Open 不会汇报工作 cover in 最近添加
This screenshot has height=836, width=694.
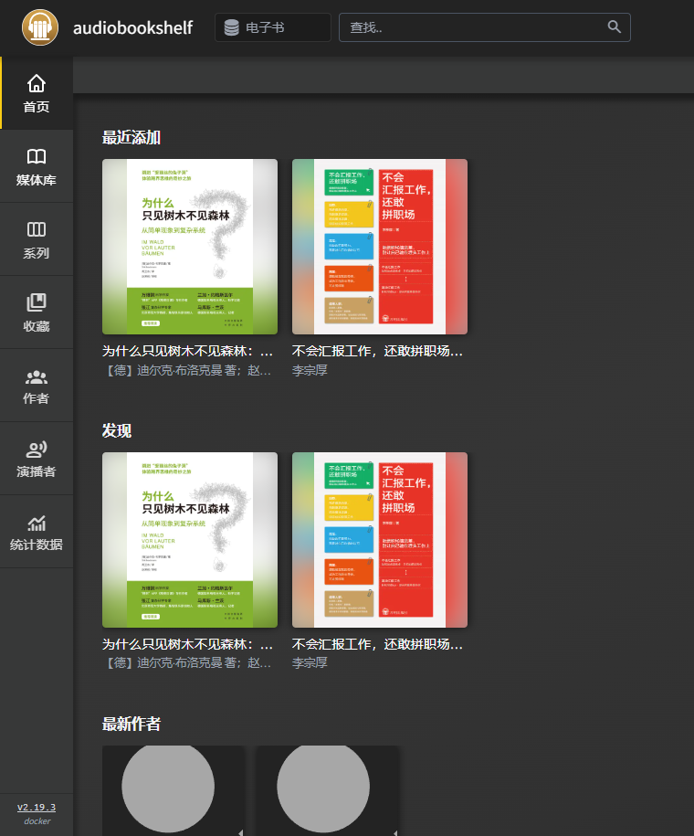tap(380, 247)
